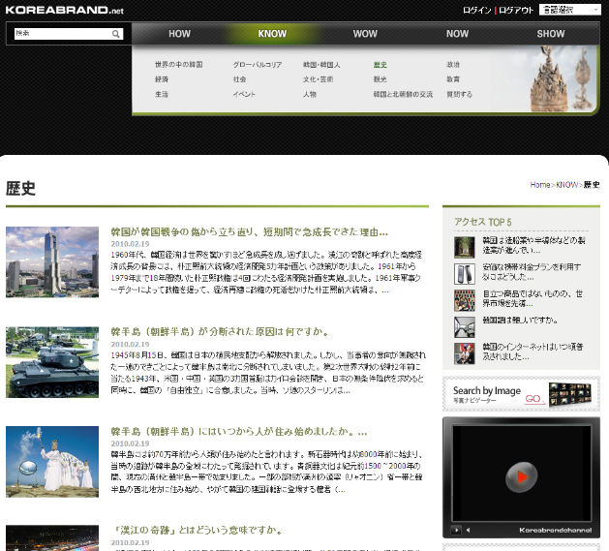
Task: Click the video player small play button
Action: (456, 530)
